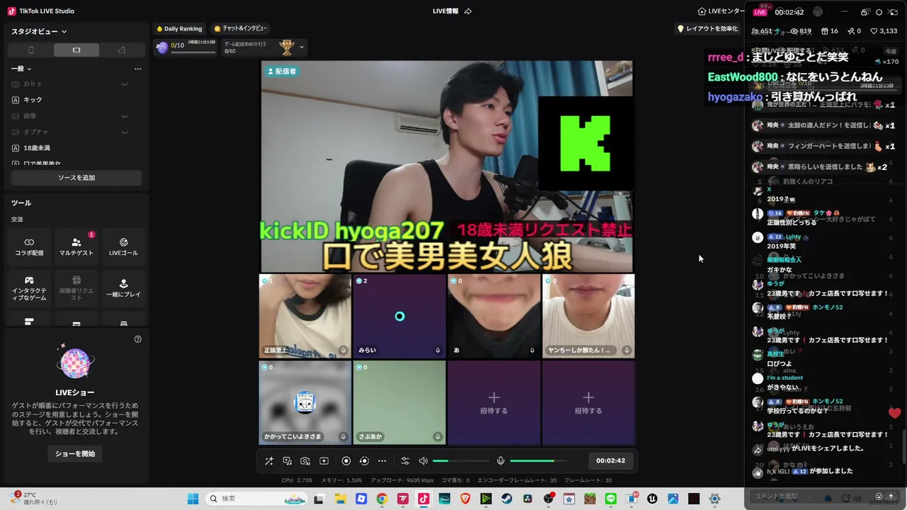Click the viewers eye count 819
The image size is (907, 510).
(801, 31)
